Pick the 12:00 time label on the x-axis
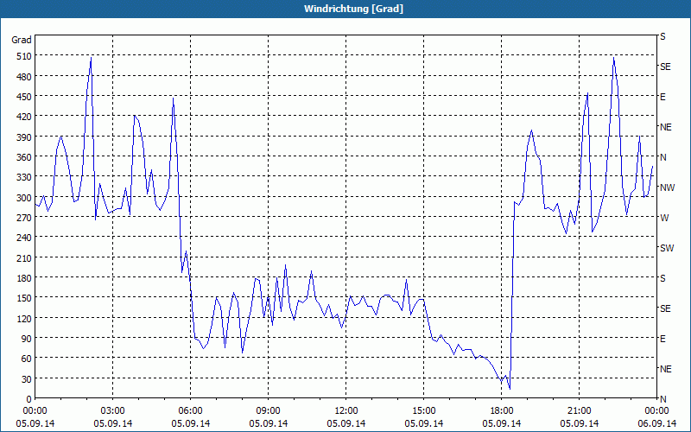The image size is (691, 432). 346,411
